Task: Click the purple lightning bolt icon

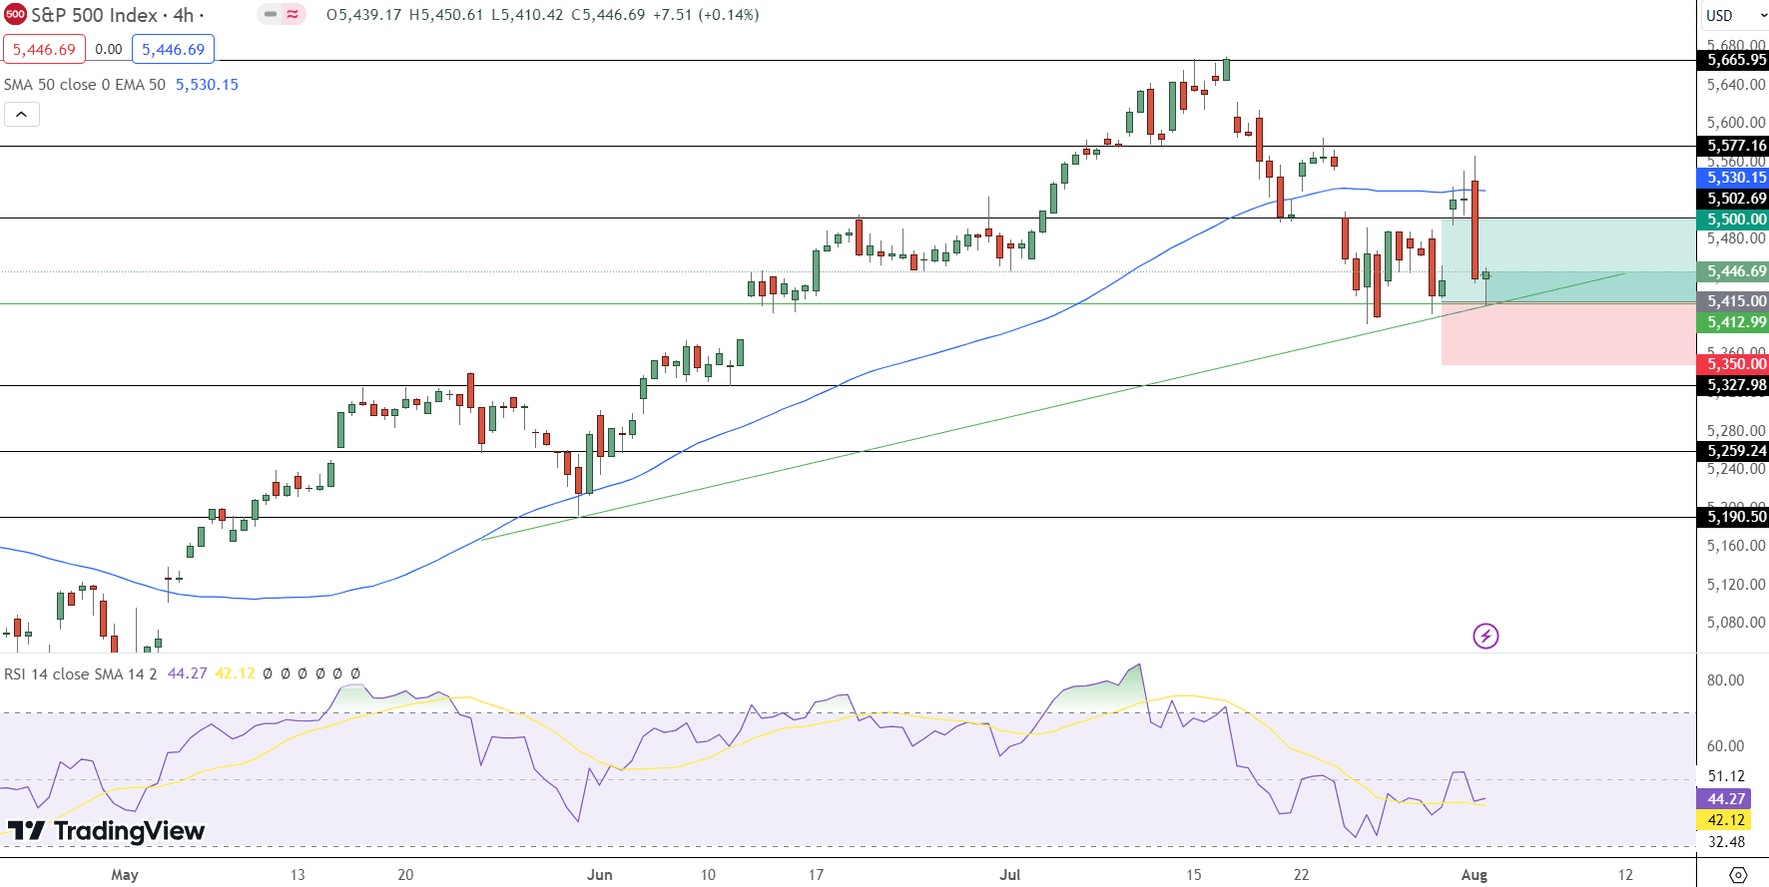Action: (1485, 636)
